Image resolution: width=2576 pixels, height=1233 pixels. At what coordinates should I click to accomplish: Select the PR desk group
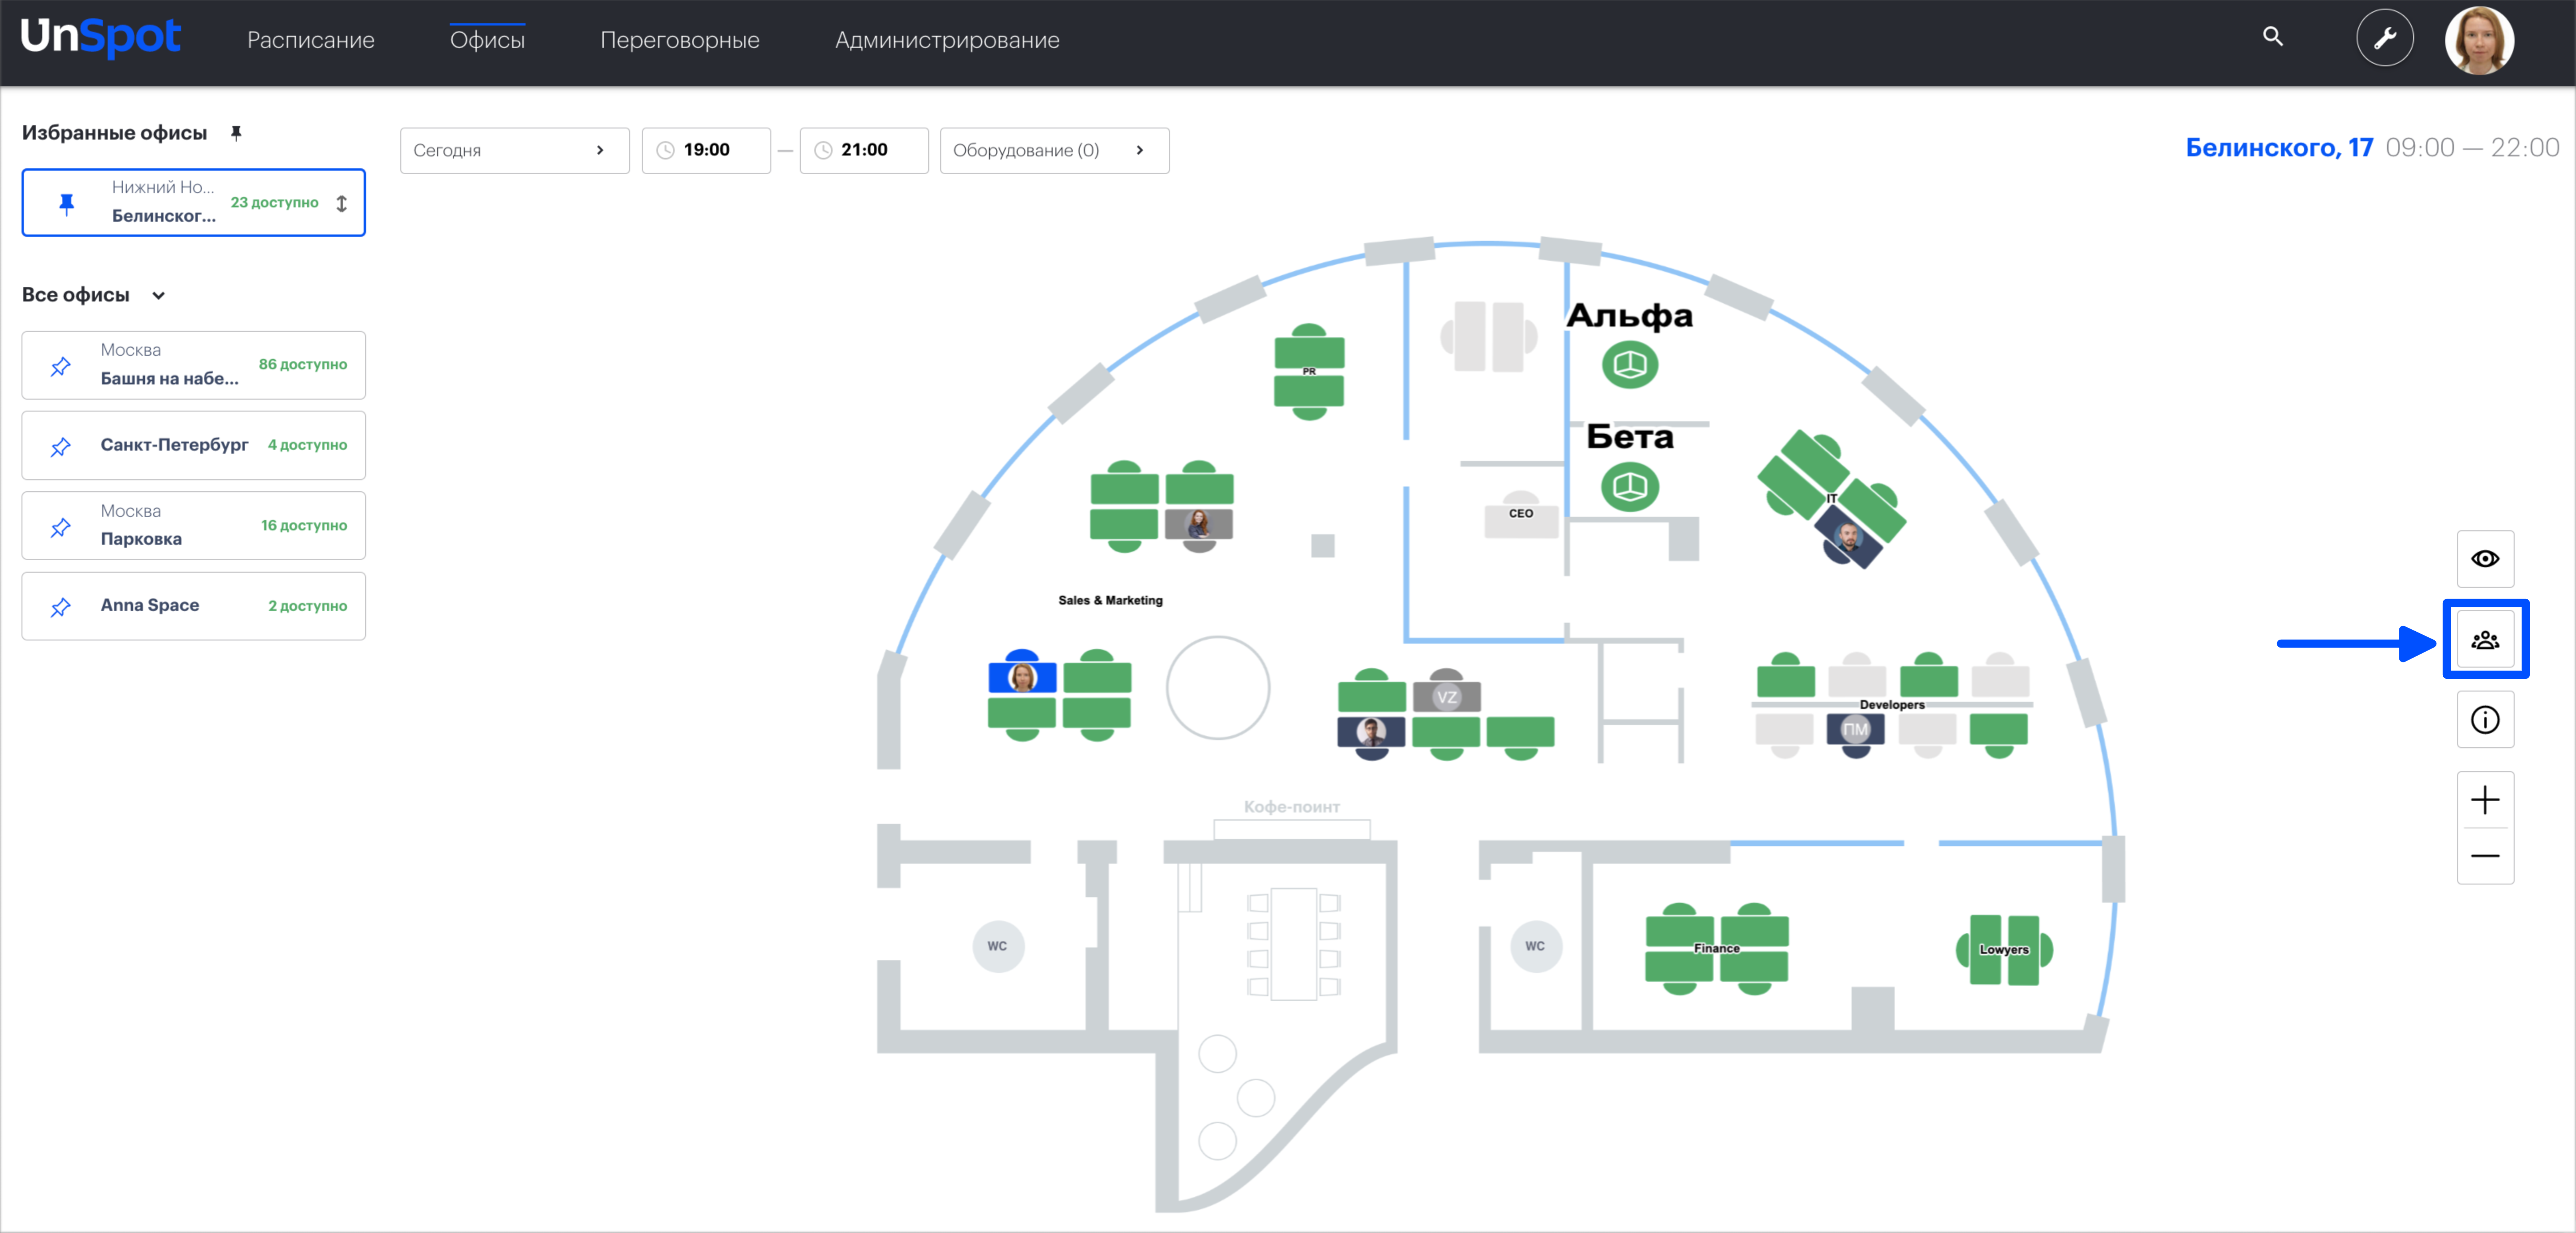point(1309,372)
